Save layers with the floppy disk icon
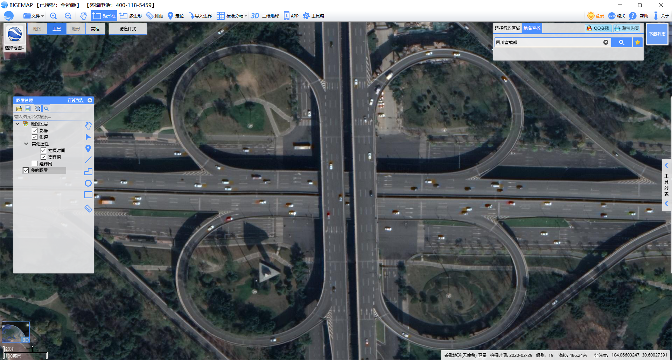The height and width of the screenshot is (360, 672). [28, 109]
